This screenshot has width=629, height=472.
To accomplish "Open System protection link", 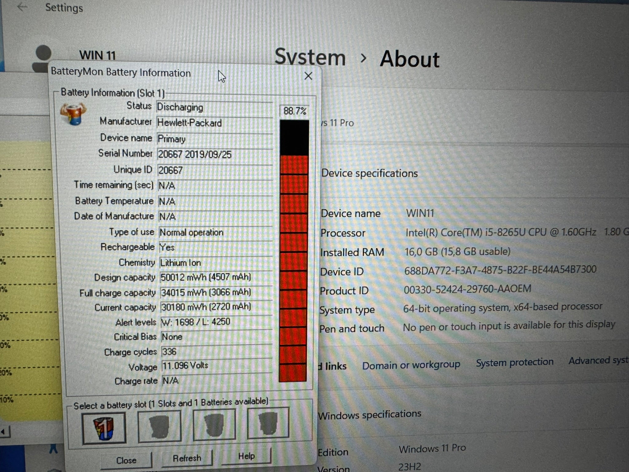I will [514, 362].
